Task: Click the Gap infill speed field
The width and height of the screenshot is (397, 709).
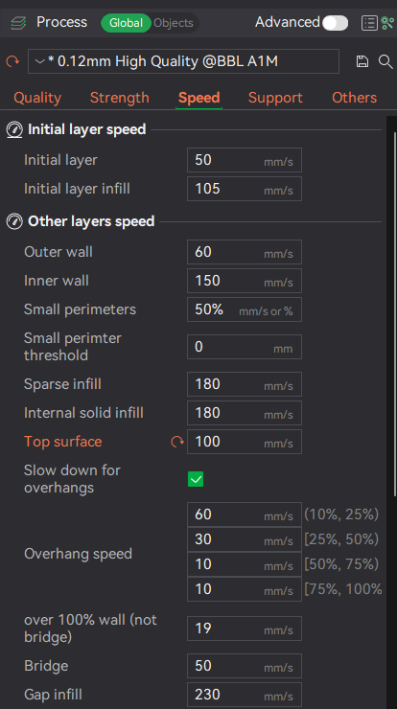Action: pyautogui.click(x=245, y=695)
